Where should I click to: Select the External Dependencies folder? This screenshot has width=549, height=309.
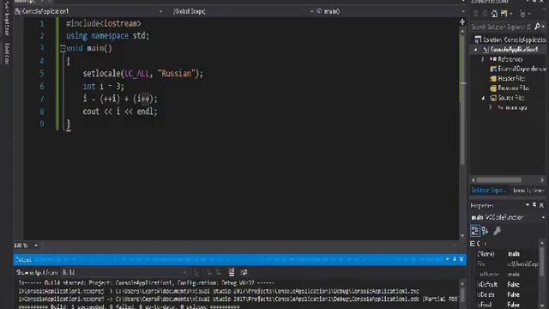click(518, 69)
